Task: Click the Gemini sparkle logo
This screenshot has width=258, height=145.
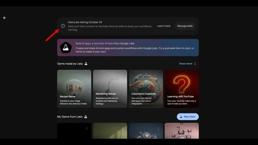Action: coord(5,18)
